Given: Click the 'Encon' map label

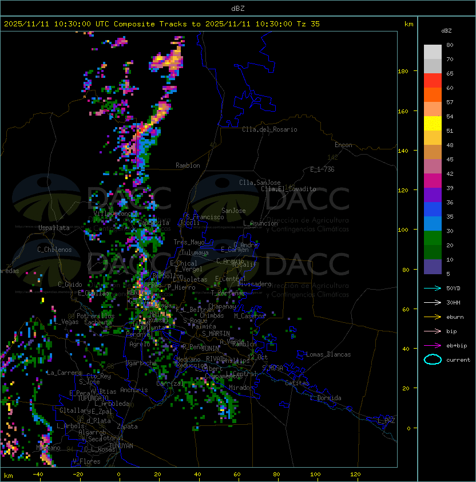Looking at the screenshot, I should tap(343, 145).
